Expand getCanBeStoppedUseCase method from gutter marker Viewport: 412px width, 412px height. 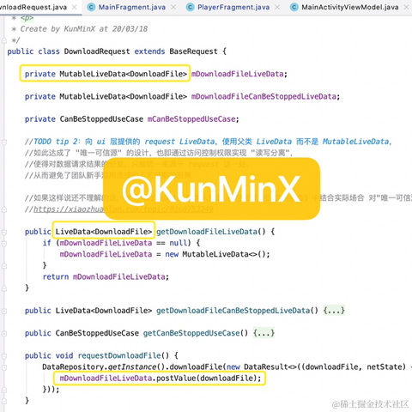click(x=4, y=334)
